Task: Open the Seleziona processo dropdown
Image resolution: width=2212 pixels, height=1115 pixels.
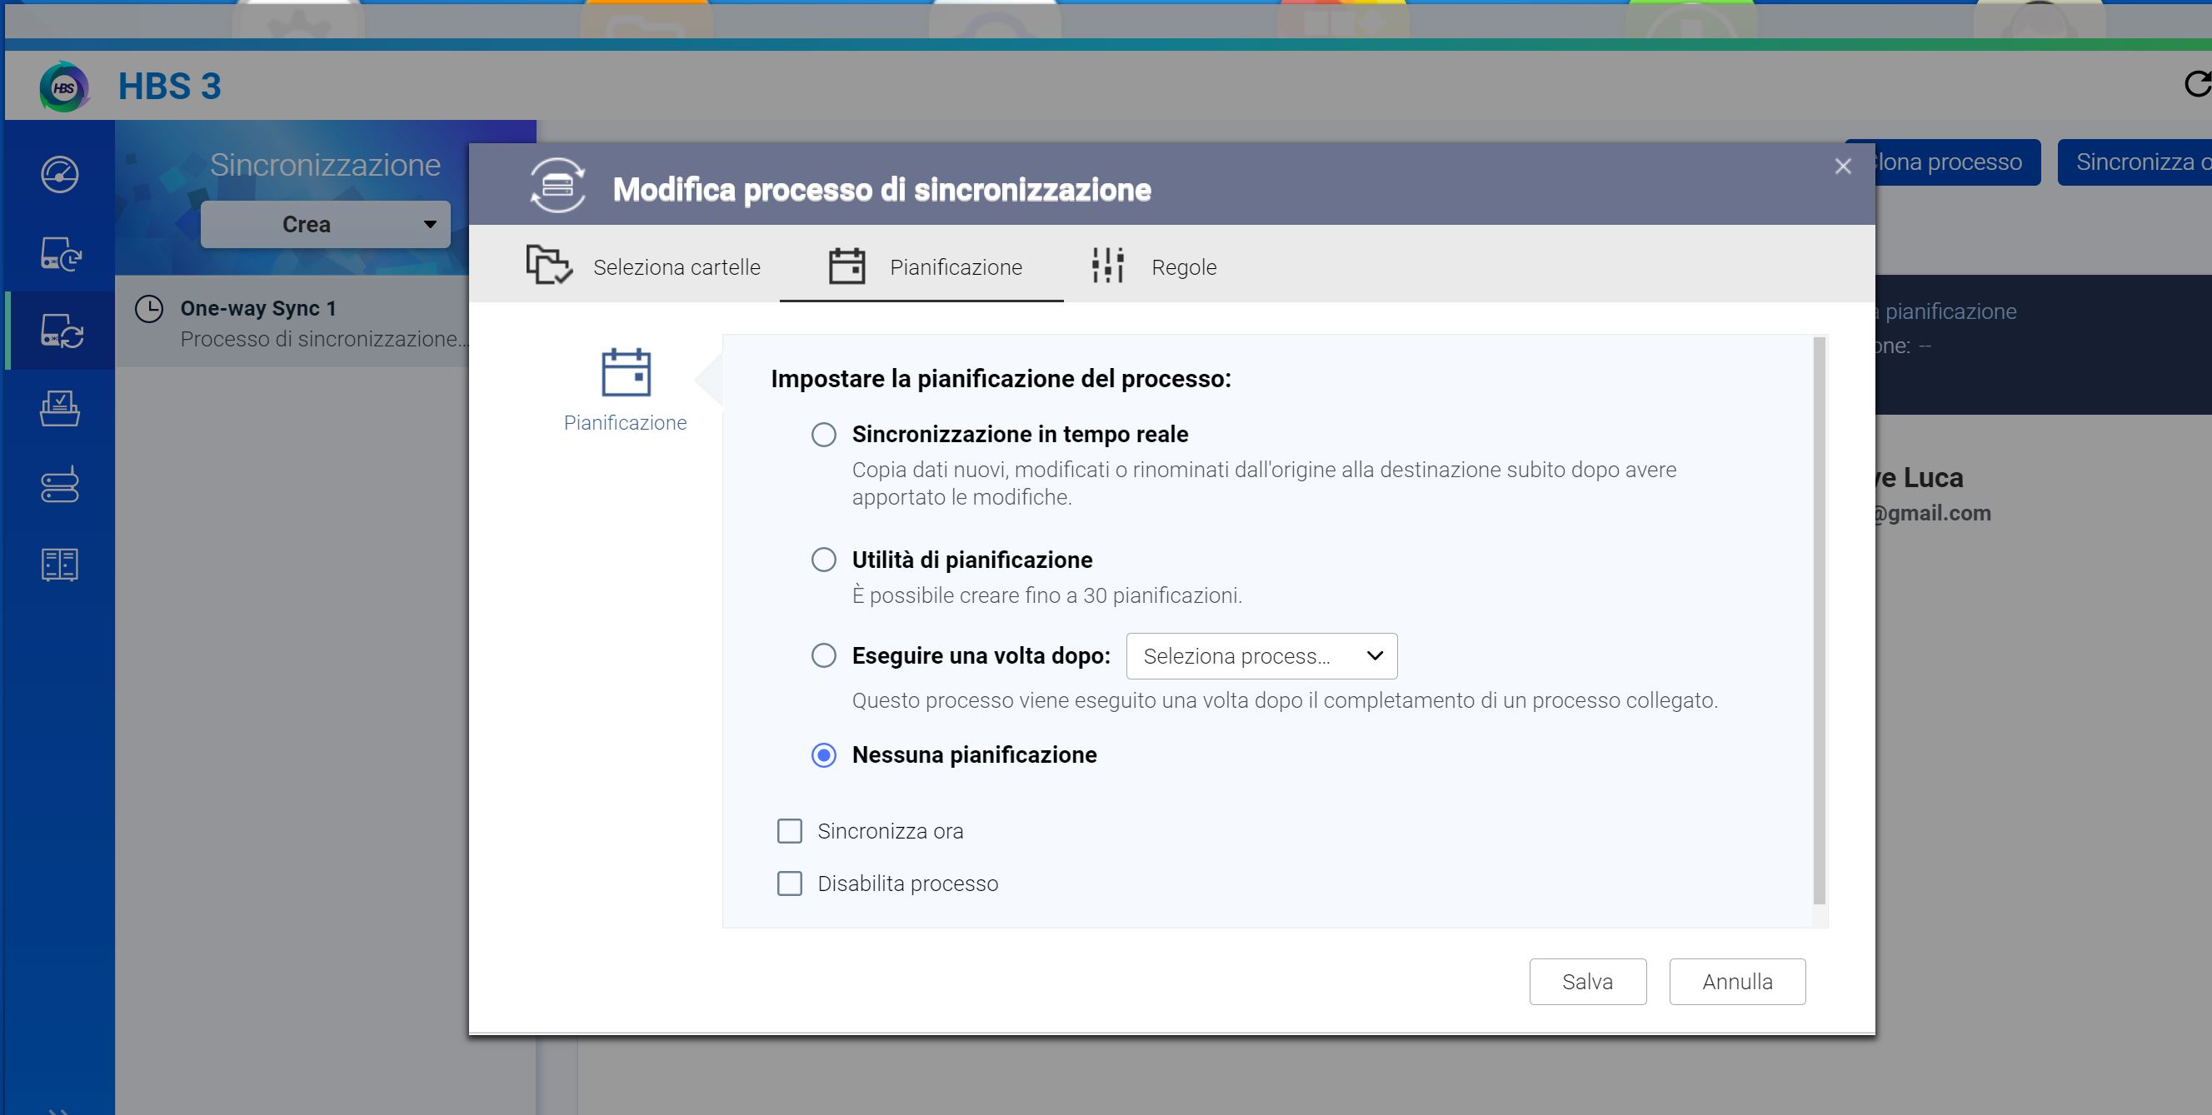Action: click(1261, 656)
